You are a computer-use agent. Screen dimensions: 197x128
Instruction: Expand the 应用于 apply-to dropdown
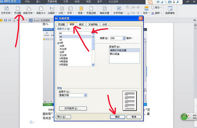85,95
